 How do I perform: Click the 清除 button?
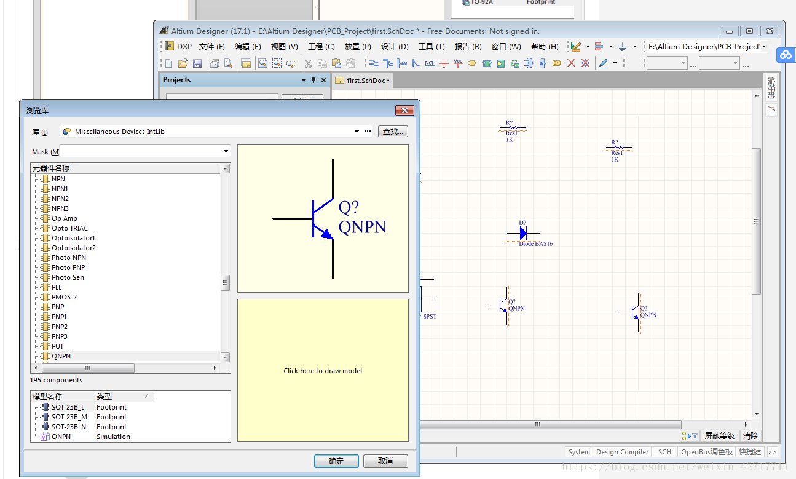click(x=751, y=436)
